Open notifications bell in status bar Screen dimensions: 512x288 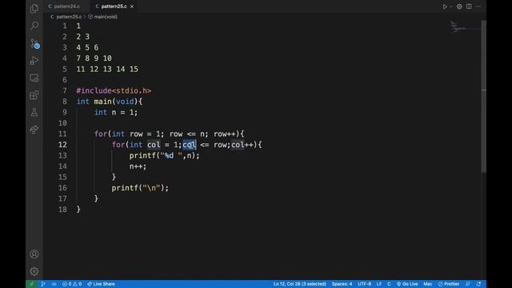[x=478, y=284]
